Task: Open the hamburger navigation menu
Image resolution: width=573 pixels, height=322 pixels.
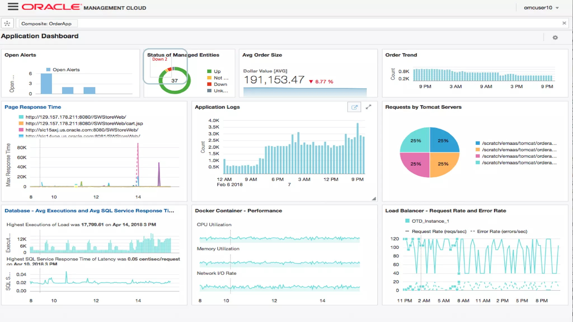Action: [13, 7]
